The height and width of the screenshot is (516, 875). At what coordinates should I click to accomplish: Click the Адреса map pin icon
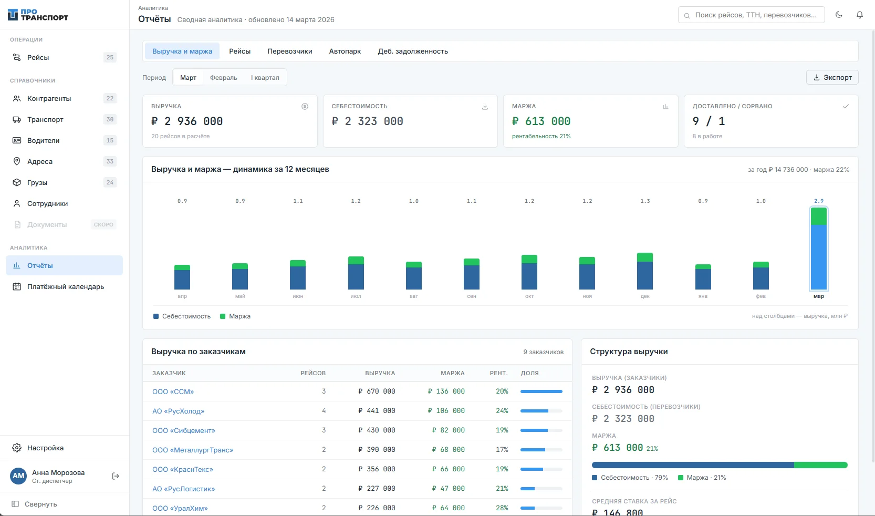coord(17,161)
